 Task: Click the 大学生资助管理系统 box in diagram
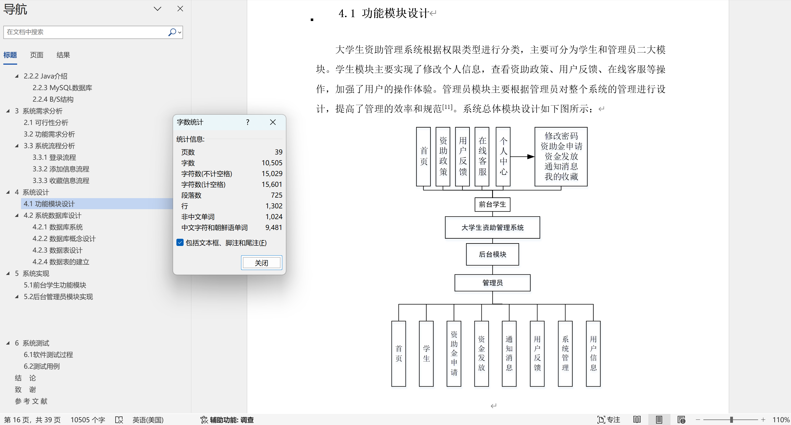coord(492,227)
